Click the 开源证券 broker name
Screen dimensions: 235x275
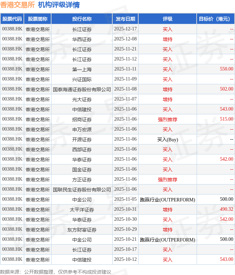click(x=82, y=140)
